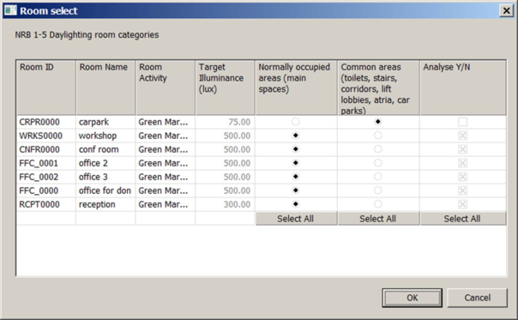Select the CRPR0000 room ID cell

click(46, 122)
